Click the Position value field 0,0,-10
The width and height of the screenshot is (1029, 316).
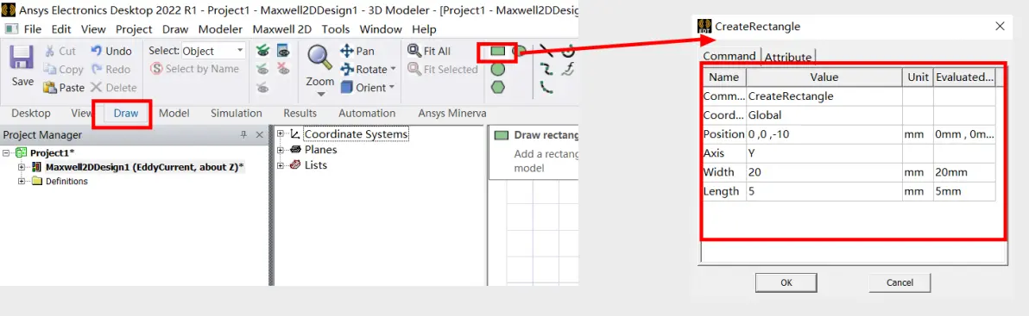coord(824,134)
